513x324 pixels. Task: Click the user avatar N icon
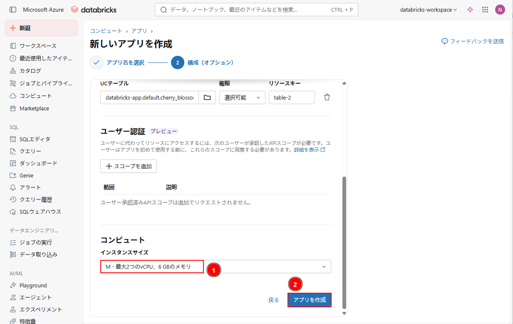pos(500,10)
